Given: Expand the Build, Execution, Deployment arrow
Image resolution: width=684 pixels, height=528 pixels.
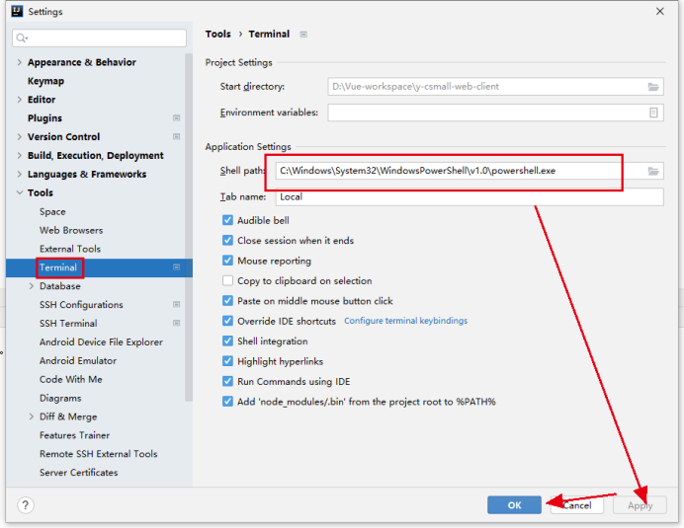Looking at the screenshot, I should (19, 156).
